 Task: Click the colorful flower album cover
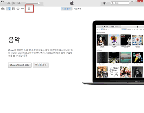click(114, 40)
